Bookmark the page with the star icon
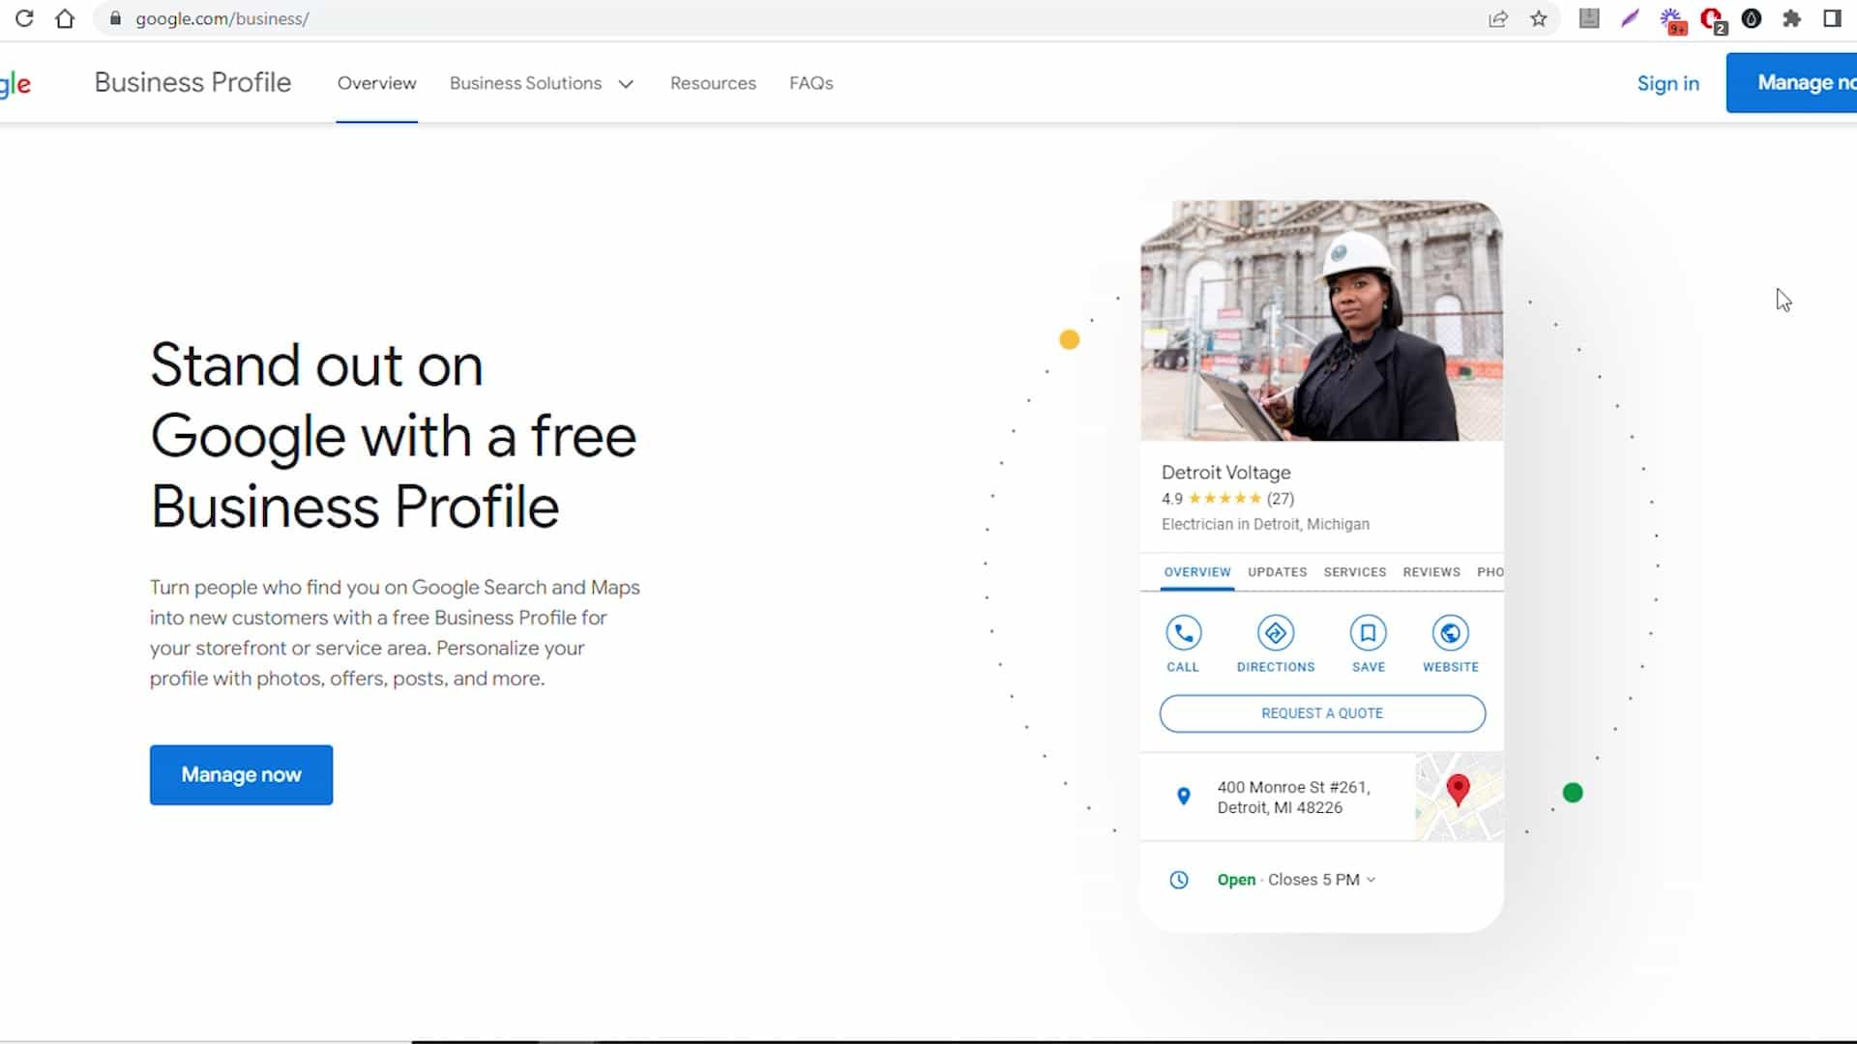The width and height of the screenshot is (1857, 1044). [x=1539, y=18]
